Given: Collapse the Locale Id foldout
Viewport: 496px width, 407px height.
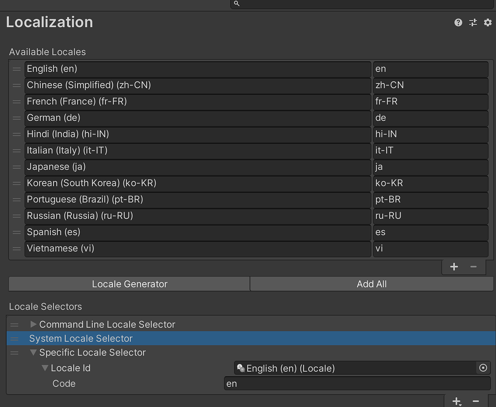Looking at the screenshot, I should pos(45,368).
